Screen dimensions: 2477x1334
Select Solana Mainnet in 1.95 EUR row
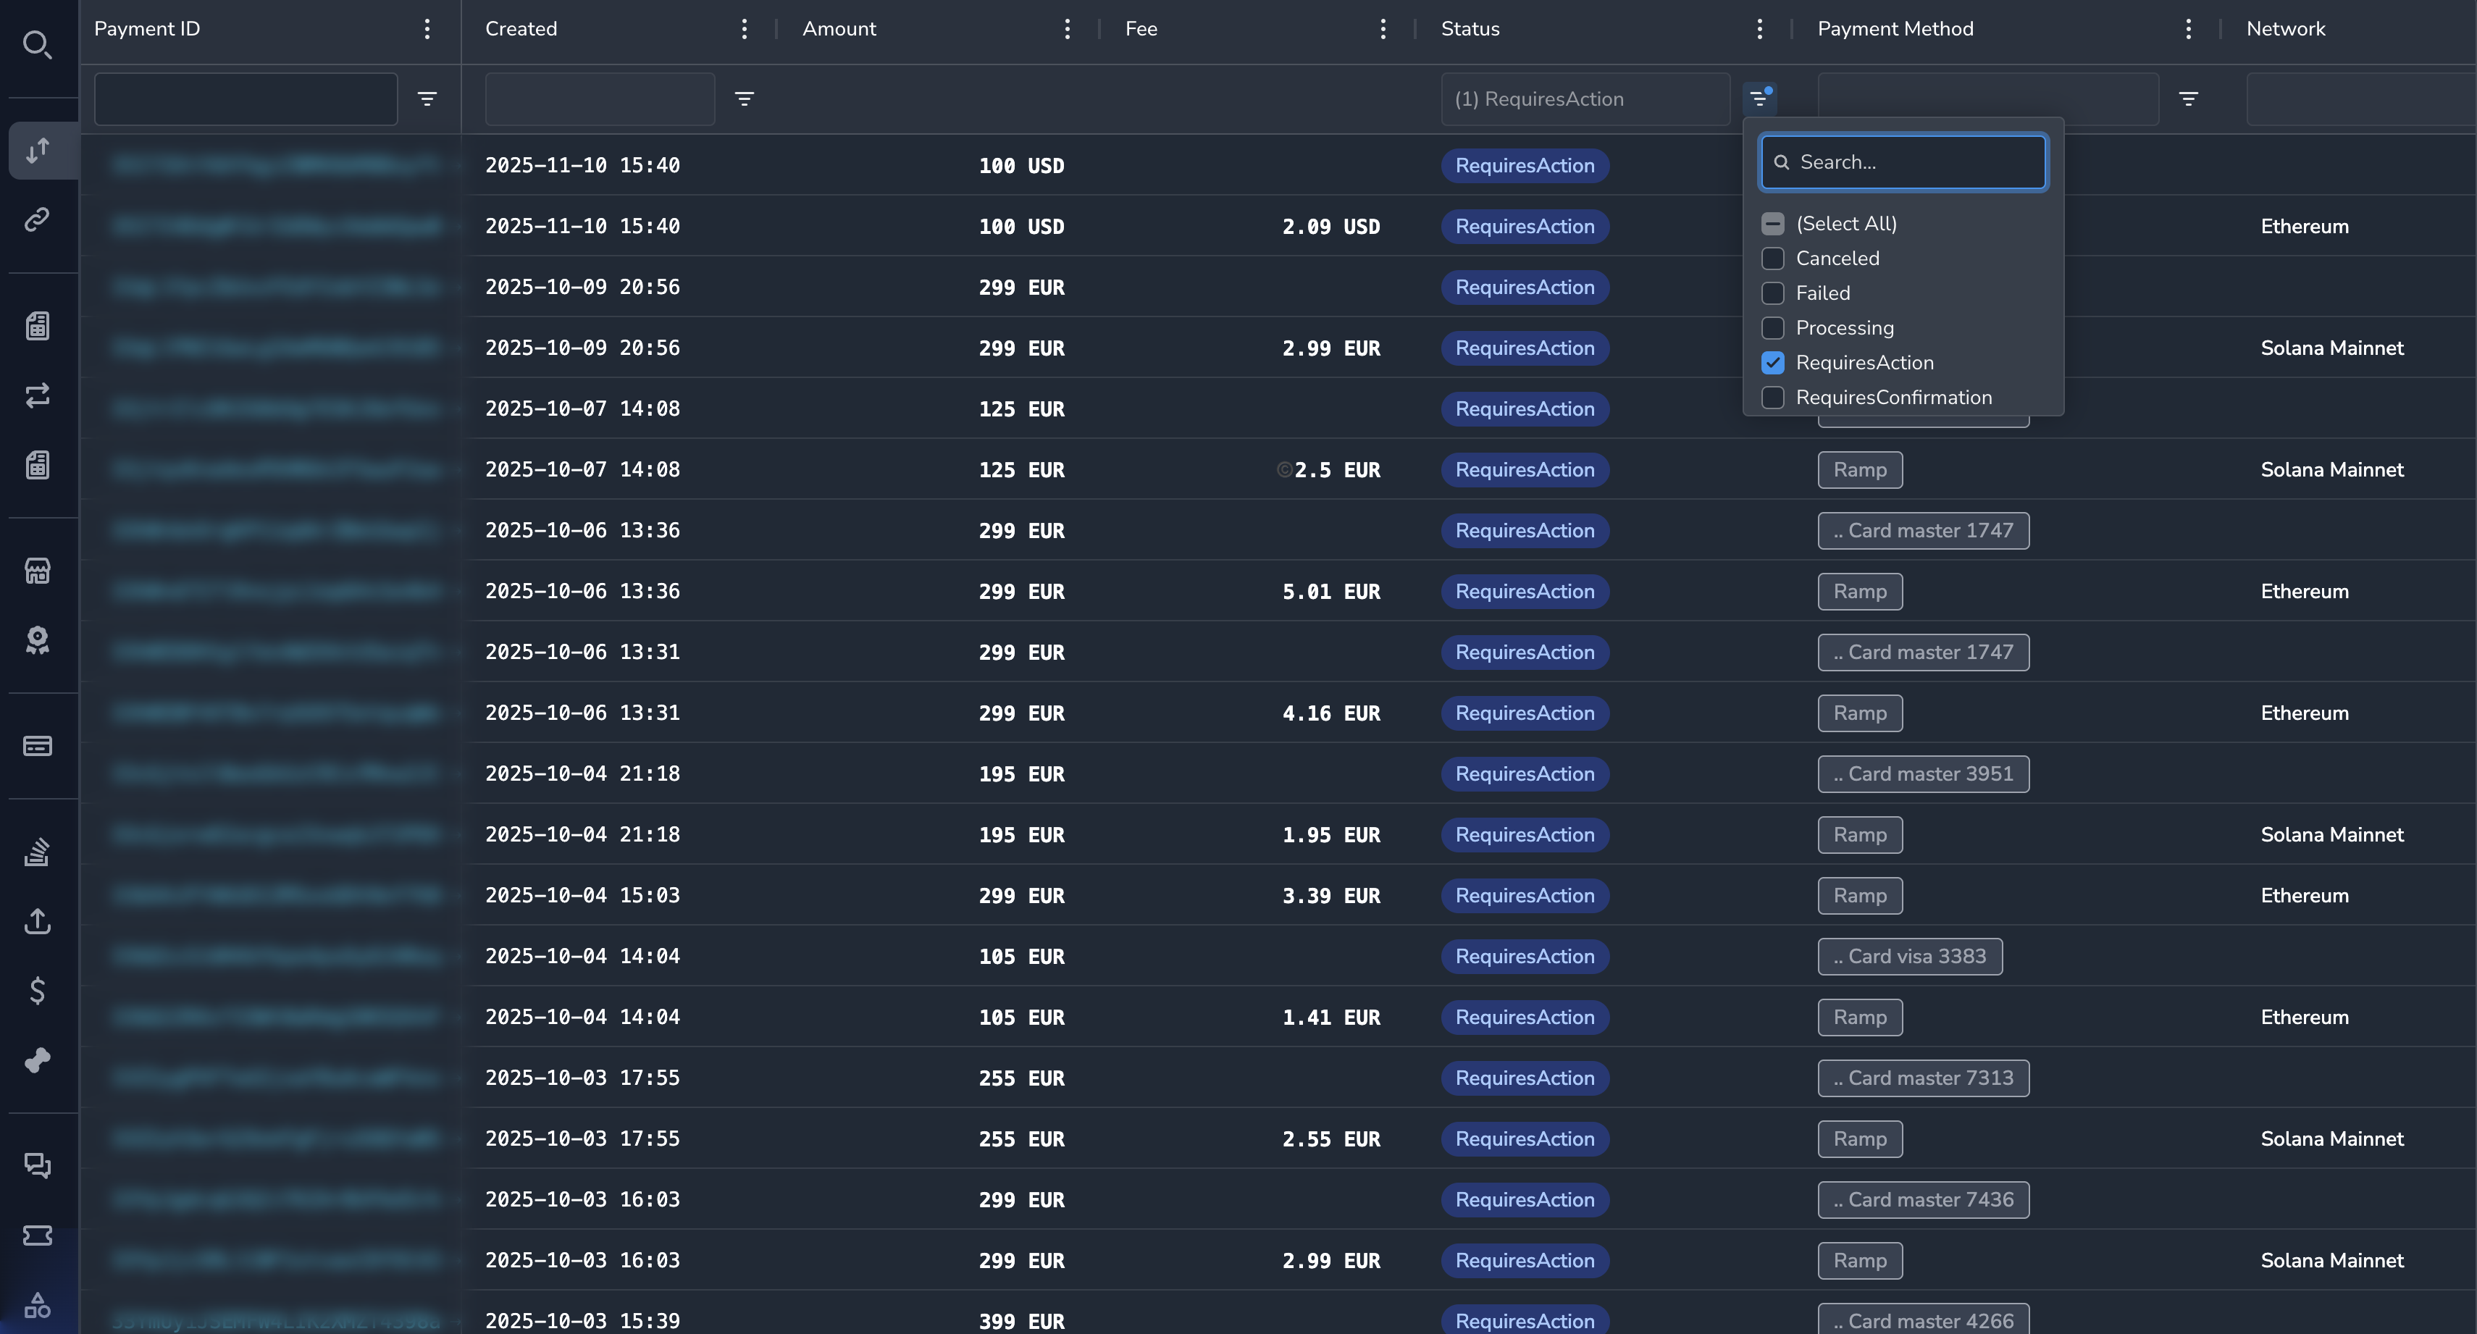(2332, 834)
